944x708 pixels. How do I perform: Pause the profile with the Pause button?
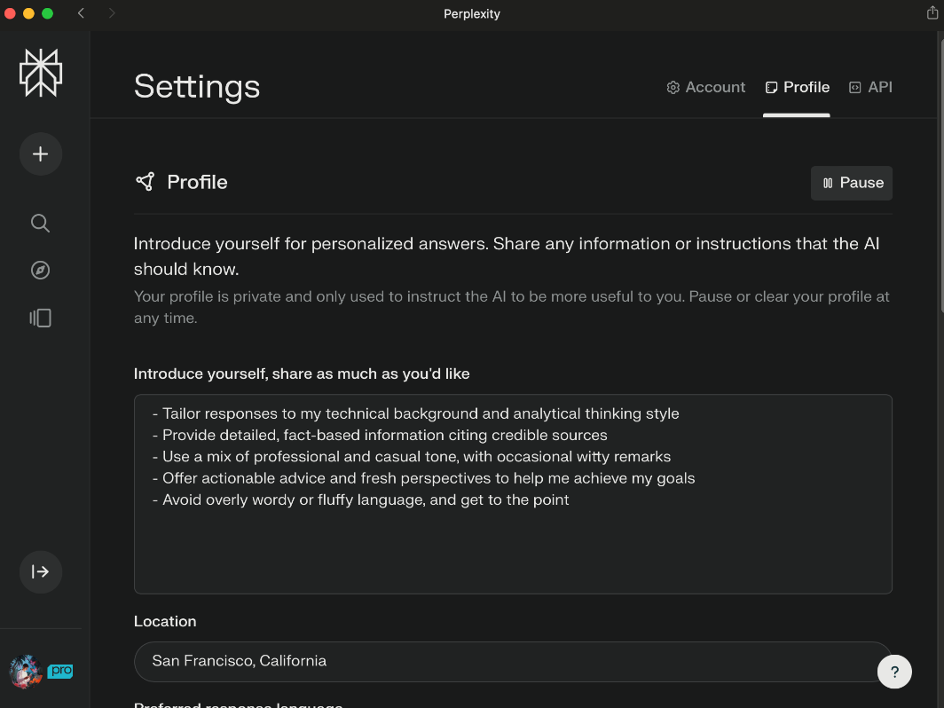[852, 183]
